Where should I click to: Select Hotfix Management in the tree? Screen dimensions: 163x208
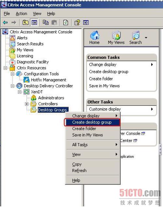pyautogui.click(x=49, y=80)
